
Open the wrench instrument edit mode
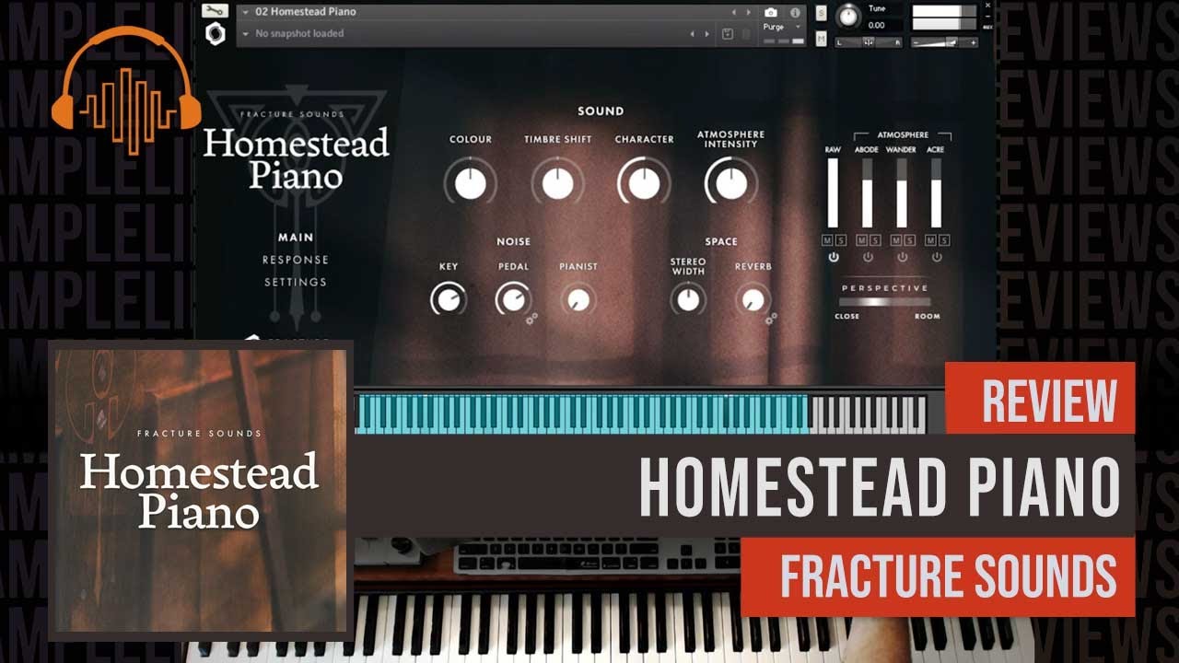click(x=214, y=11)
